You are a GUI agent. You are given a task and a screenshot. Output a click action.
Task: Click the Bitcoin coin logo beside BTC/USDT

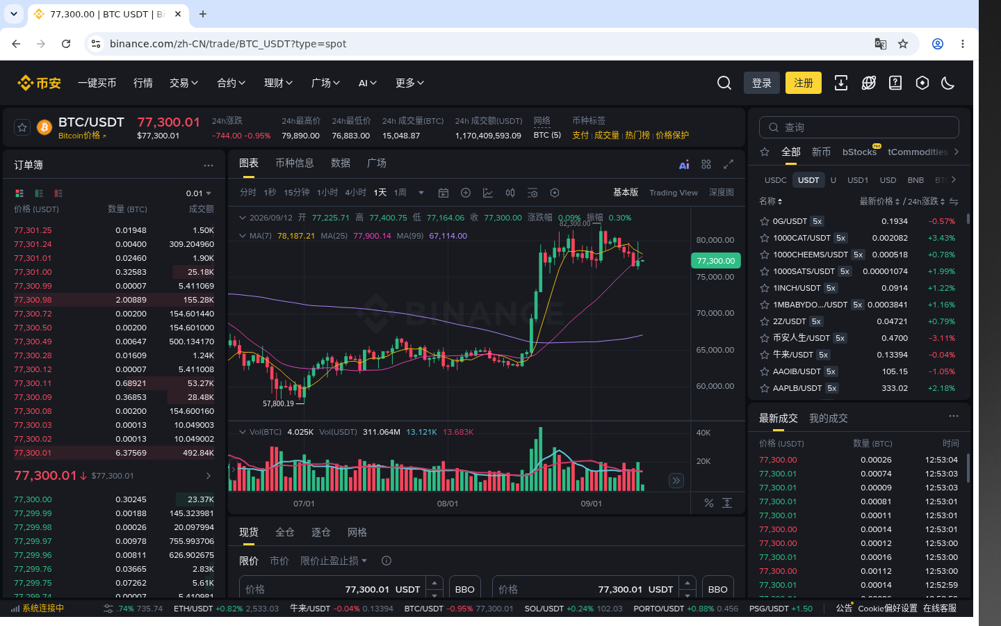(44, 127)
